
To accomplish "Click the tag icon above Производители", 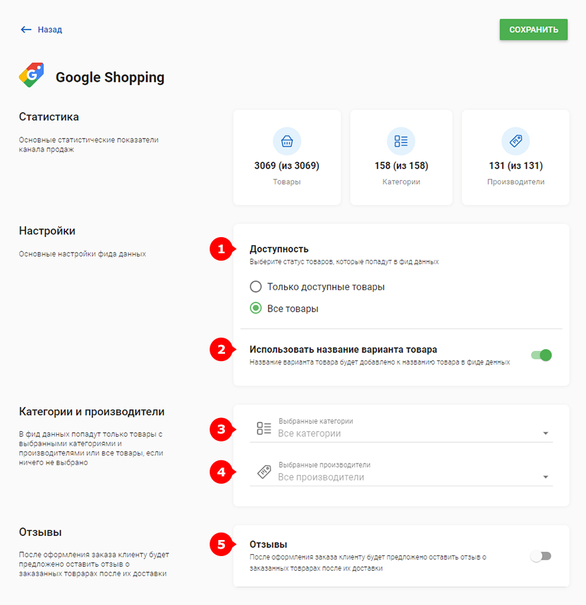I will click(516, 141).
